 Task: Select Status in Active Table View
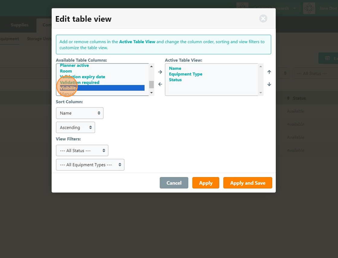pos(175,80)
